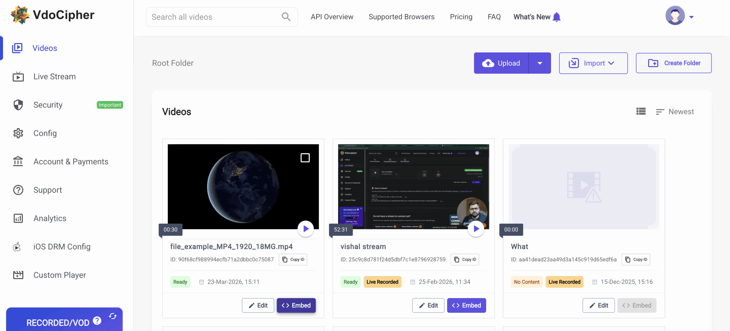Click the file_example_MP4_1920_18MG.mp4 title
This screenshot has width=730, height=331.
[232, 246]
